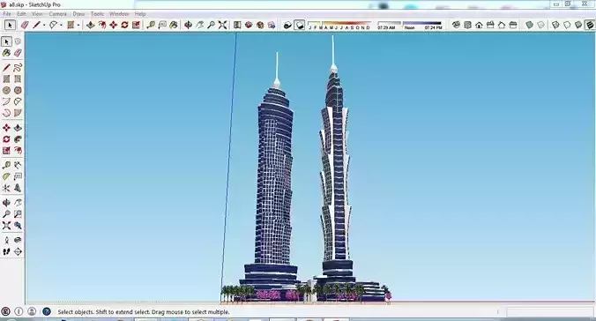Screen dimensions: 596x321
Task: Enable Back Edges face style
Action: click(540, 25)
